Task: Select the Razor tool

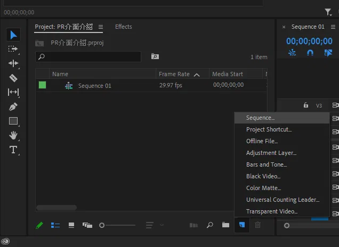Action: coord(13,78)
